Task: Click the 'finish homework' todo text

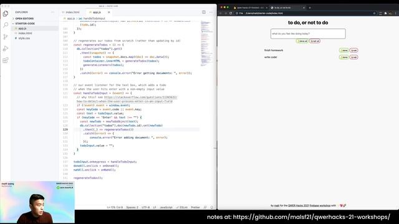Action: click(x=274, y=50)
